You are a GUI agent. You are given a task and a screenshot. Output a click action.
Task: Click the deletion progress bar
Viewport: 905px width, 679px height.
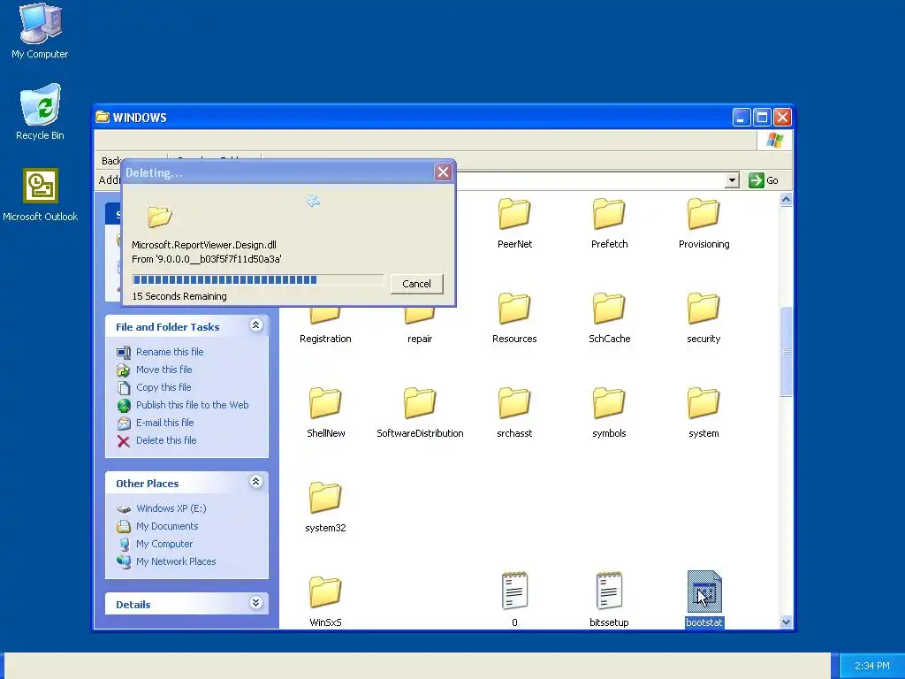click(x=257, y=280)
